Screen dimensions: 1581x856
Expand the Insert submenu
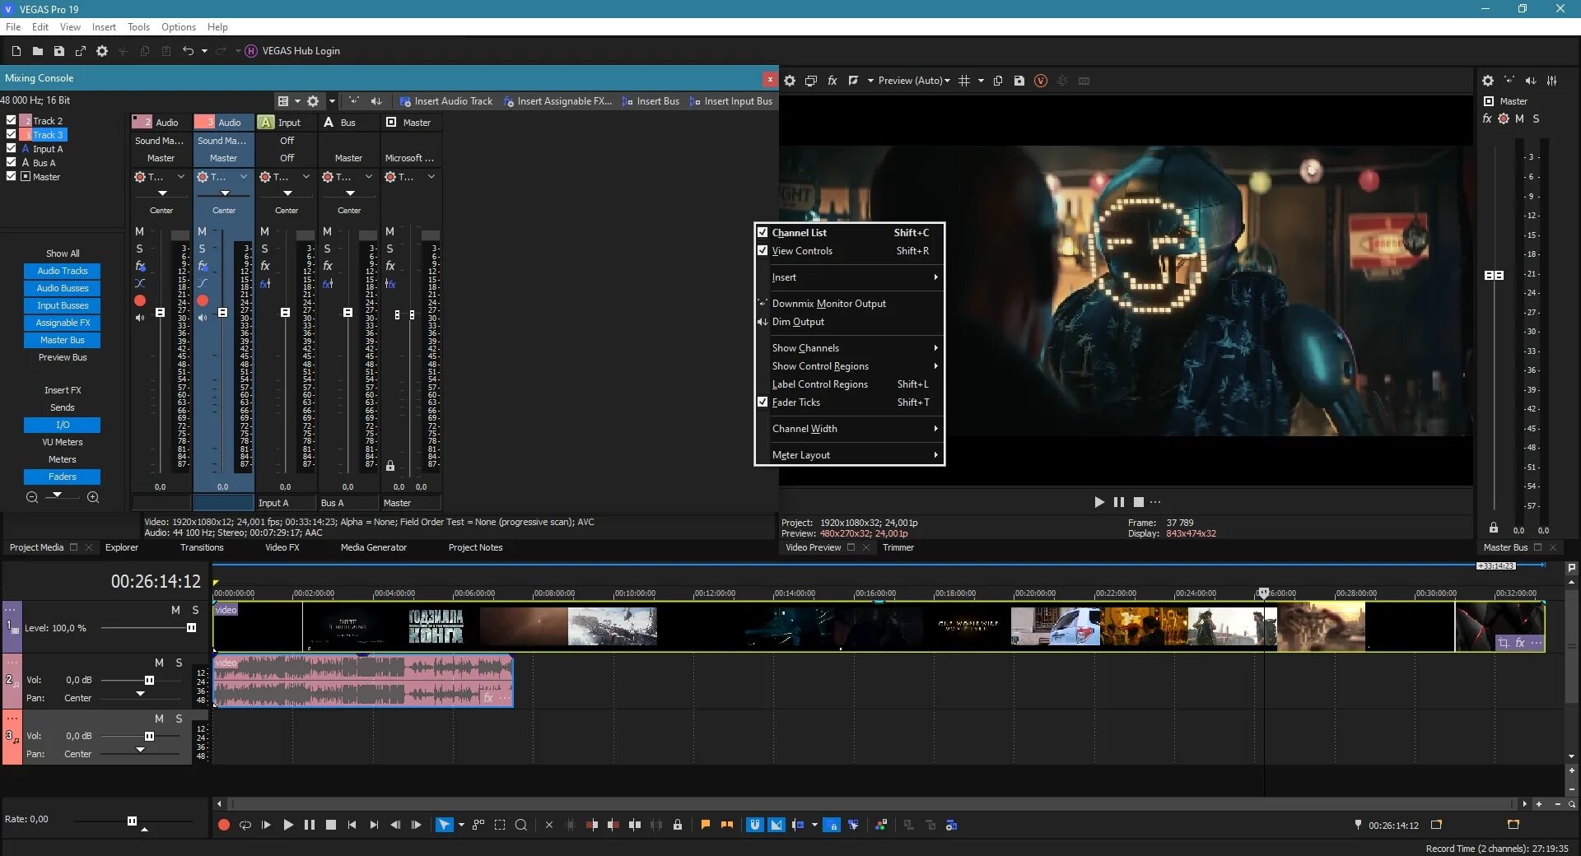tap(849, 277)
